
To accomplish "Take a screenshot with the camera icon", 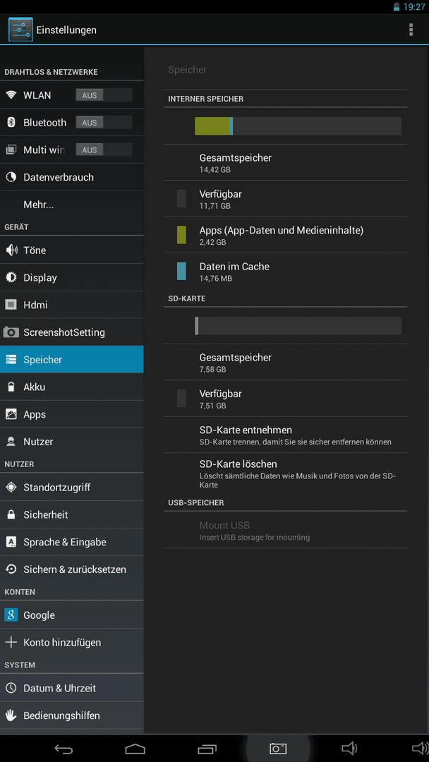I will coord(278,749).
